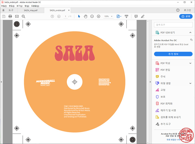Select the SAZA_ondisk.pdf tab
195x144 pixels.
[57, 10]
